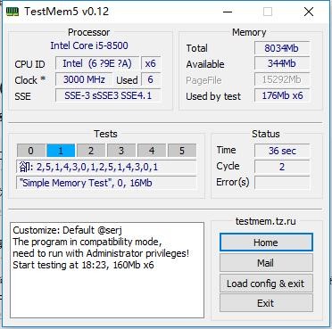Click the "CPU ID" label

[29, 64]
